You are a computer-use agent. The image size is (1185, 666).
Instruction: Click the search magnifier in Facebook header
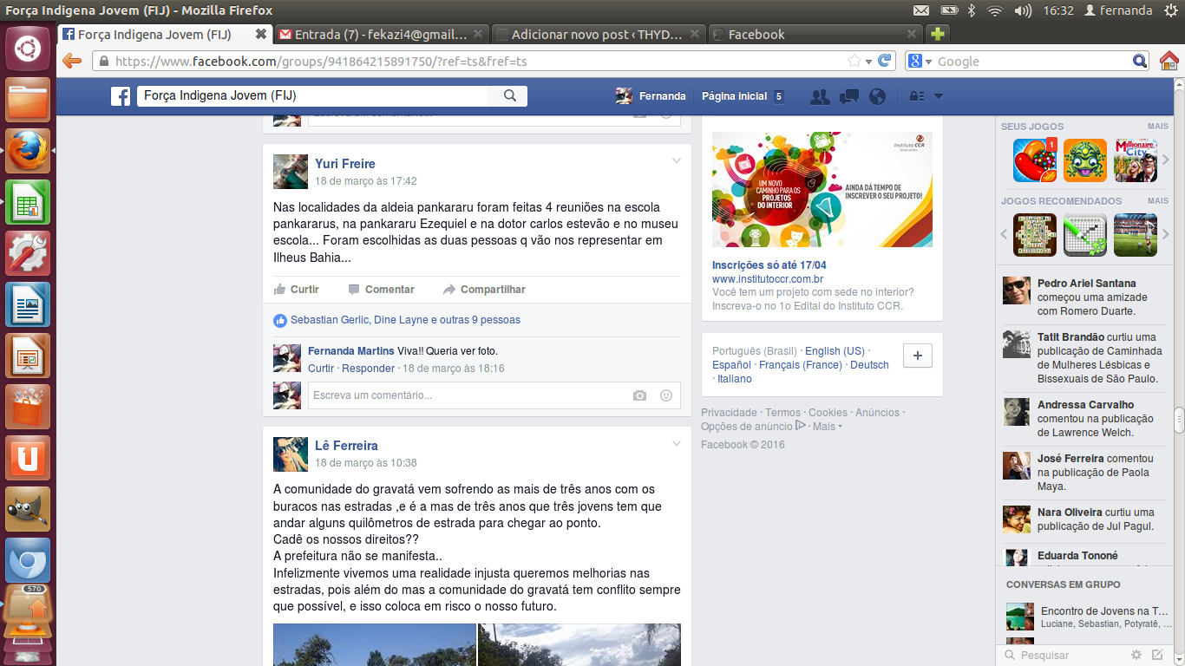[510, 96]
